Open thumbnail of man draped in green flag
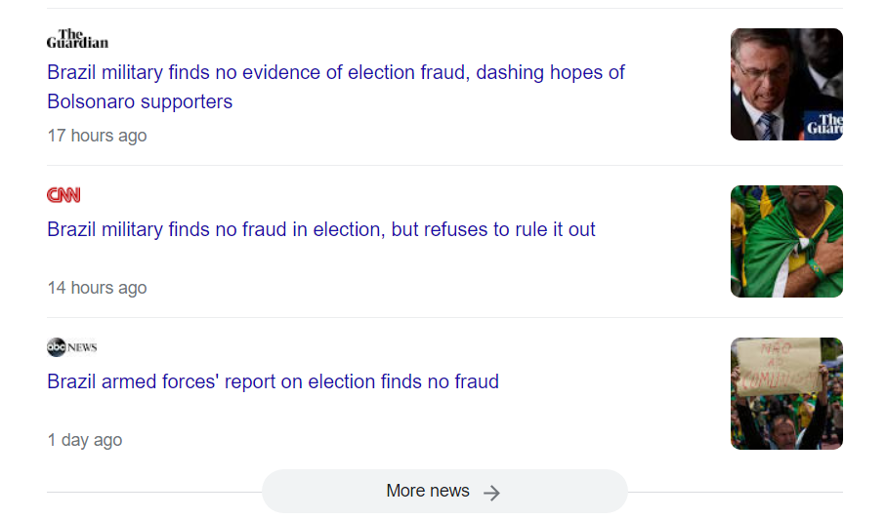 785,241
